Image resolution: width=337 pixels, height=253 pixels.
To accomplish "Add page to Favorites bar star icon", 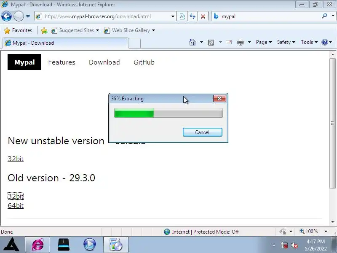I will [x=44, y=30].
